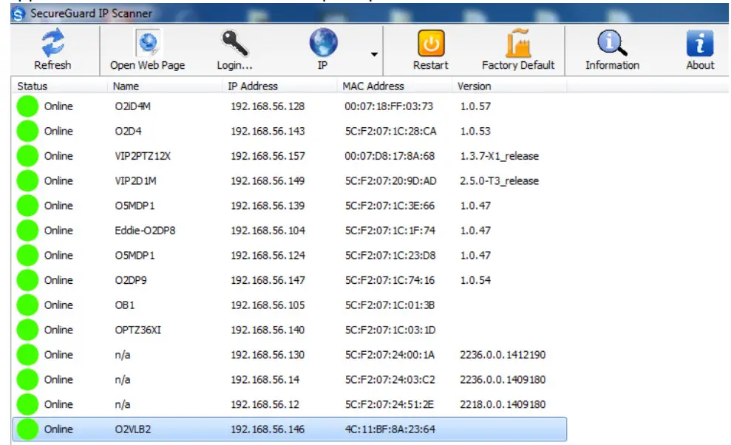Click MAC address 00:07:18:FF:03:73
The height and width of the screenshot is (445, 731).
pyautogui.click(x=389, y=106)
